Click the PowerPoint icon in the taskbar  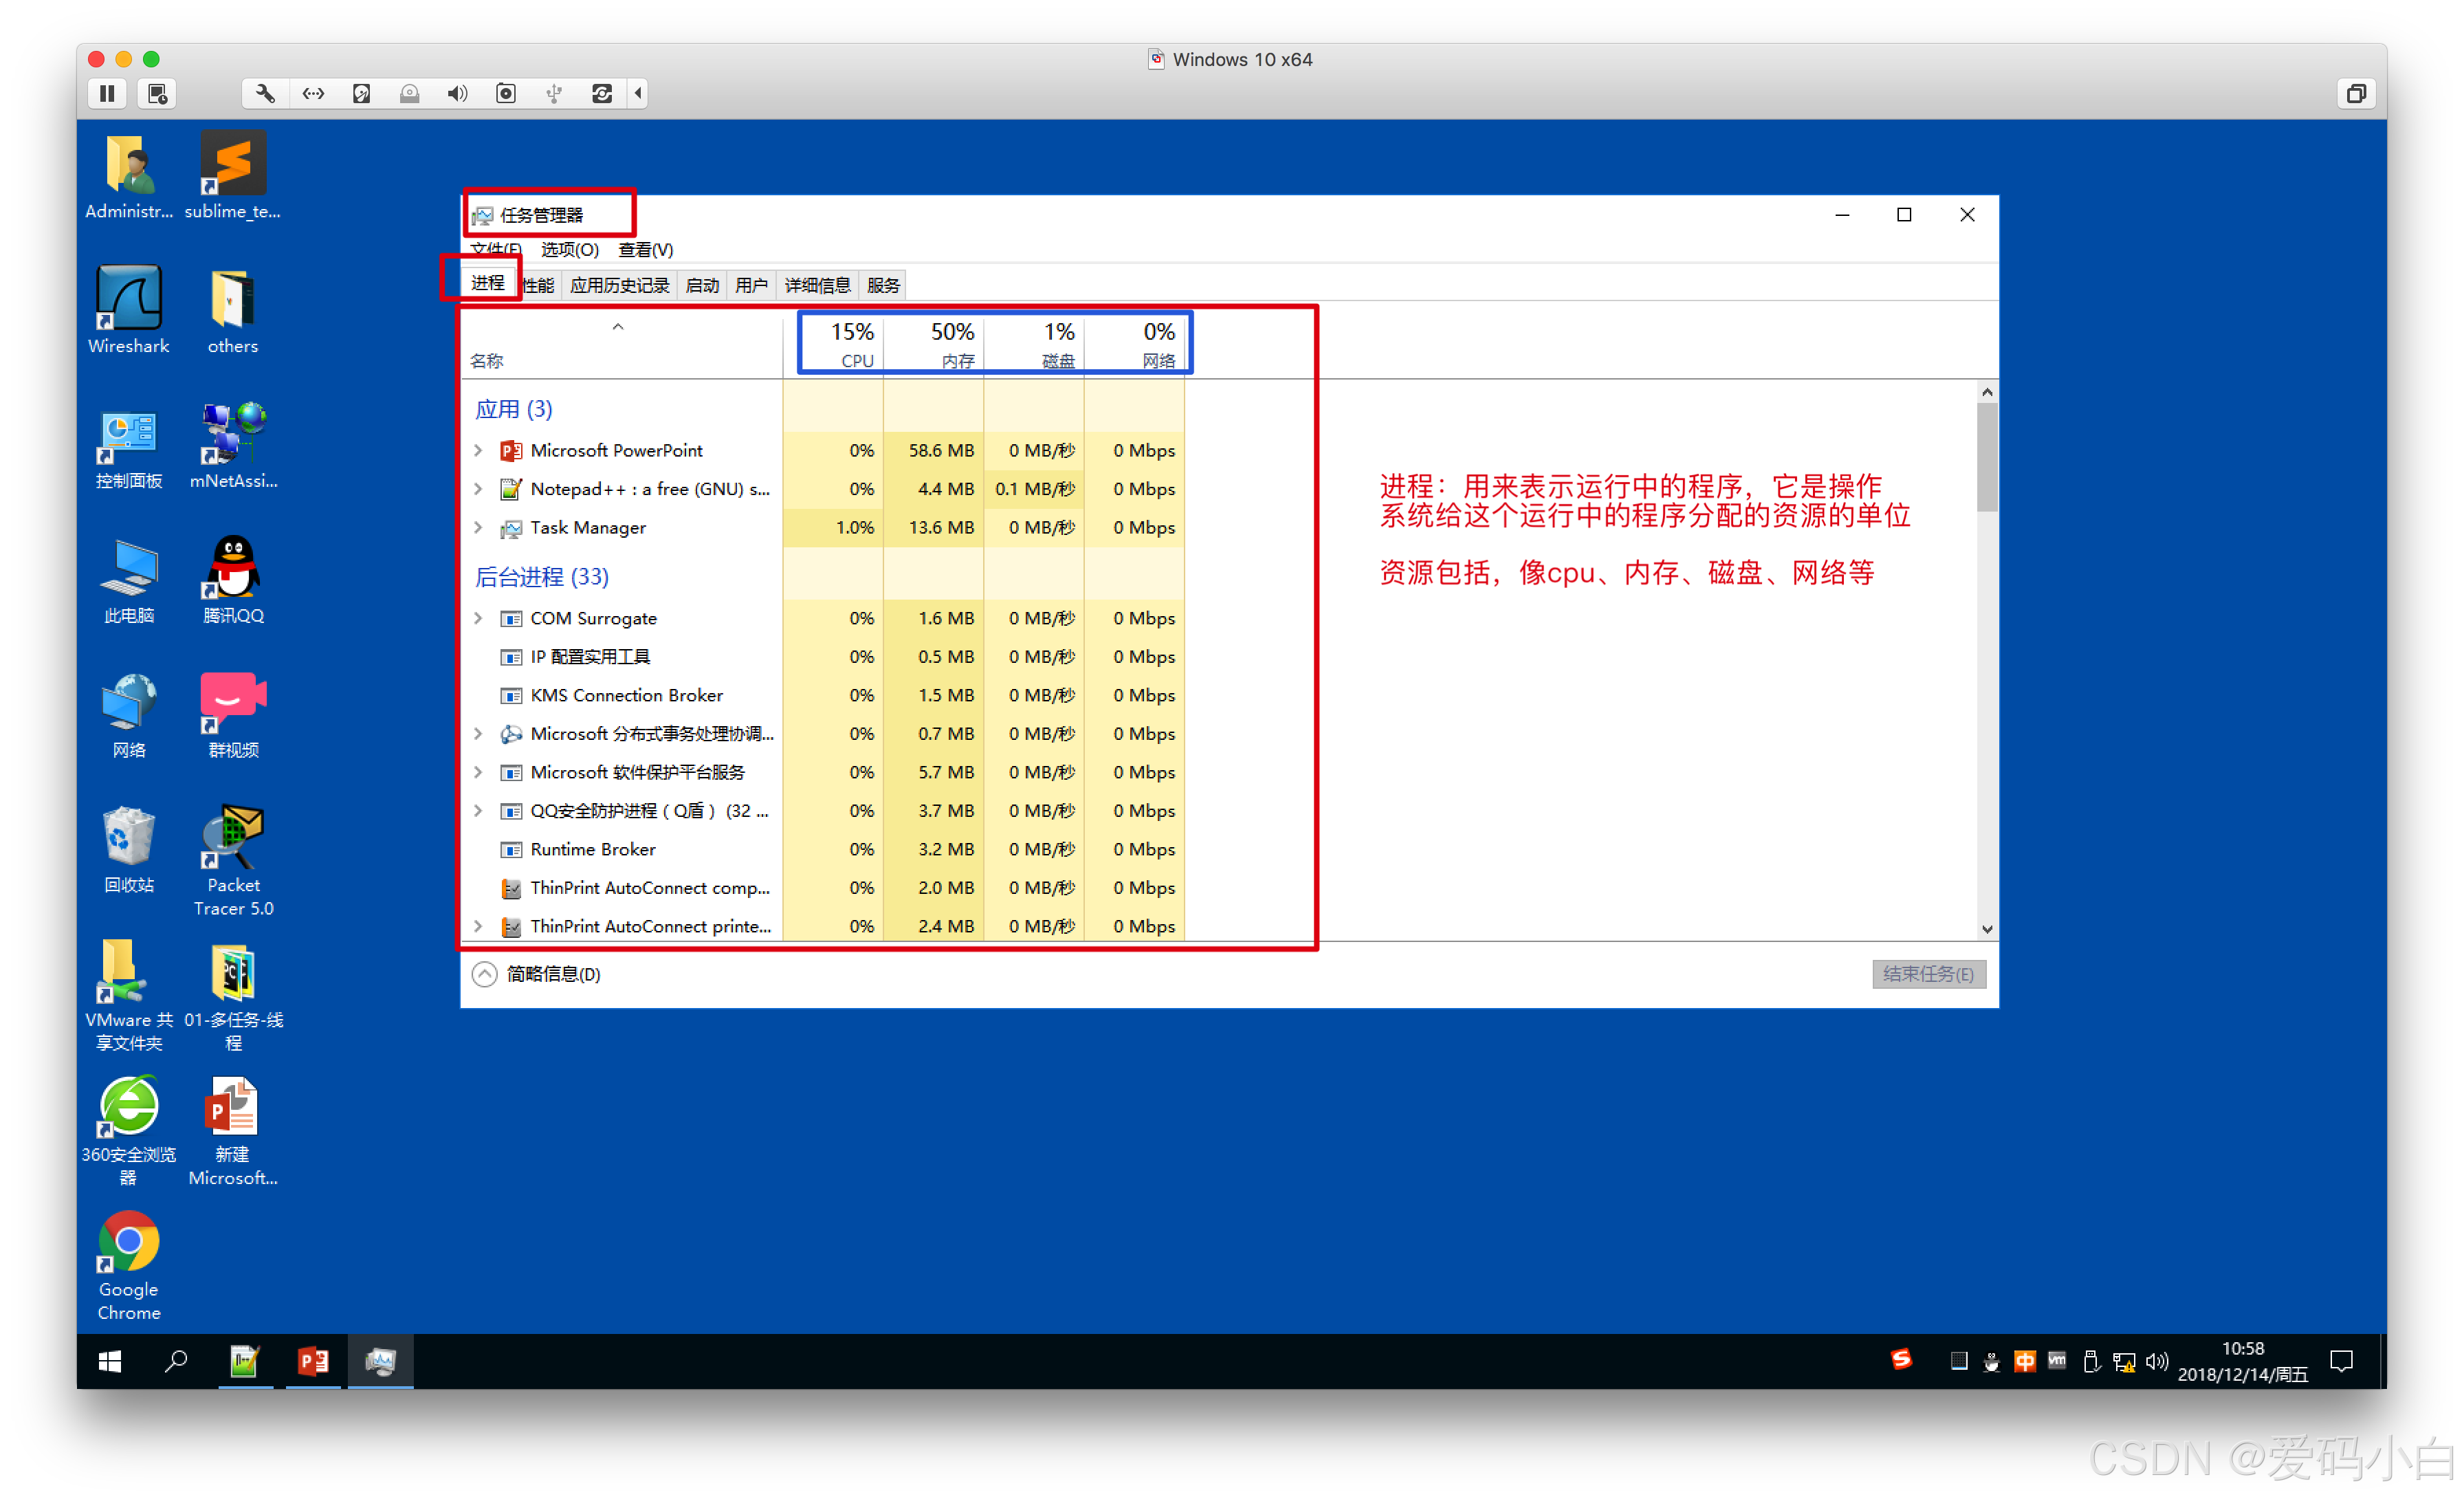313,1360
